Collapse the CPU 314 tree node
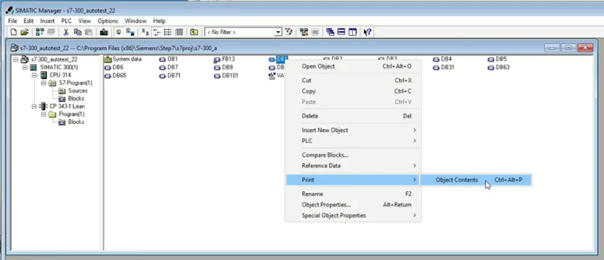 point(34,75)
